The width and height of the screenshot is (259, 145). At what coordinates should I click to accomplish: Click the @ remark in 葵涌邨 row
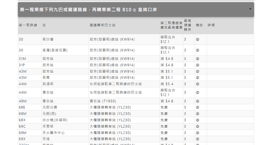[x=198, y=84]
